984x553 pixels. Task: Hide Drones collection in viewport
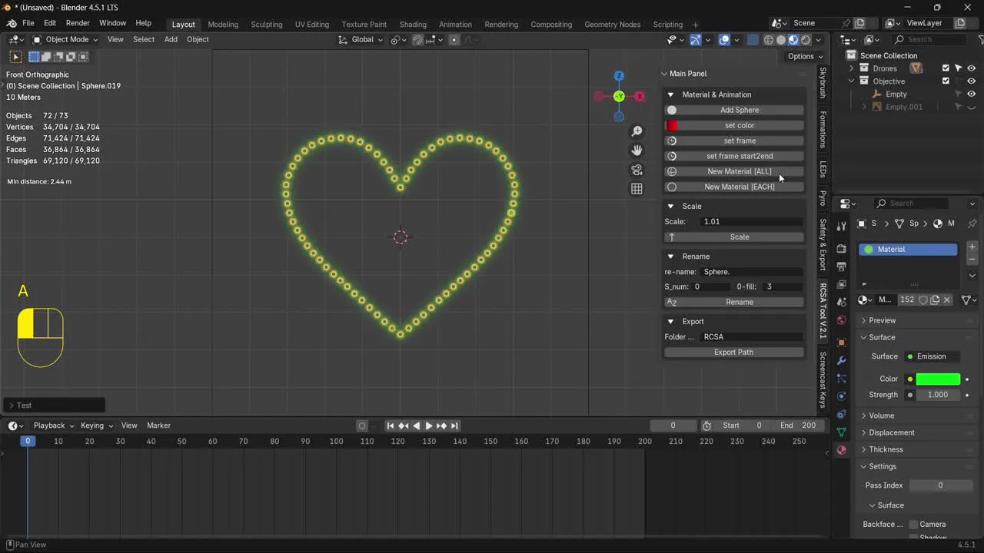pos(971,68)
